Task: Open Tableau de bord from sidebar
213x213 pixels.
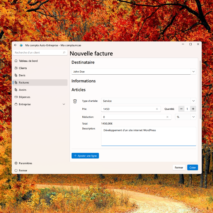Action: click(x=28, y=61)
